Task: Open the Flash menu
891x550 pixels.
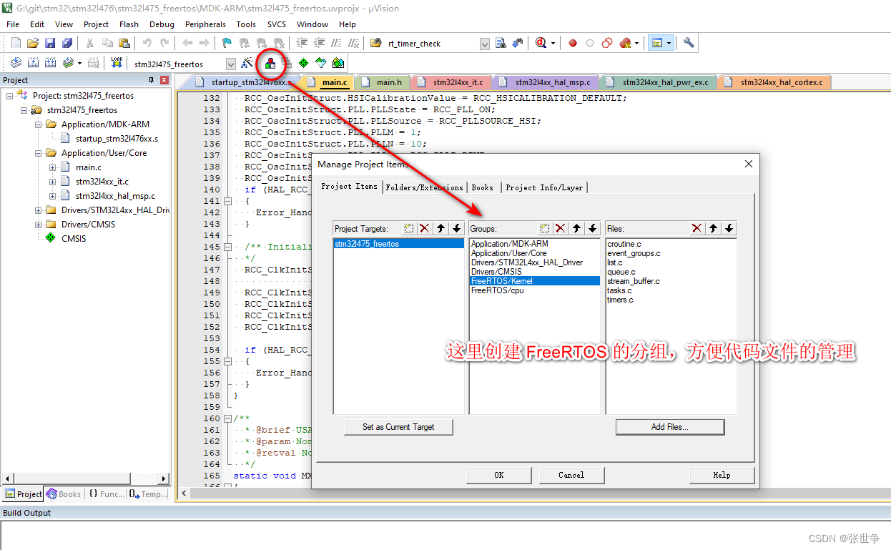Action: [129, 24]
